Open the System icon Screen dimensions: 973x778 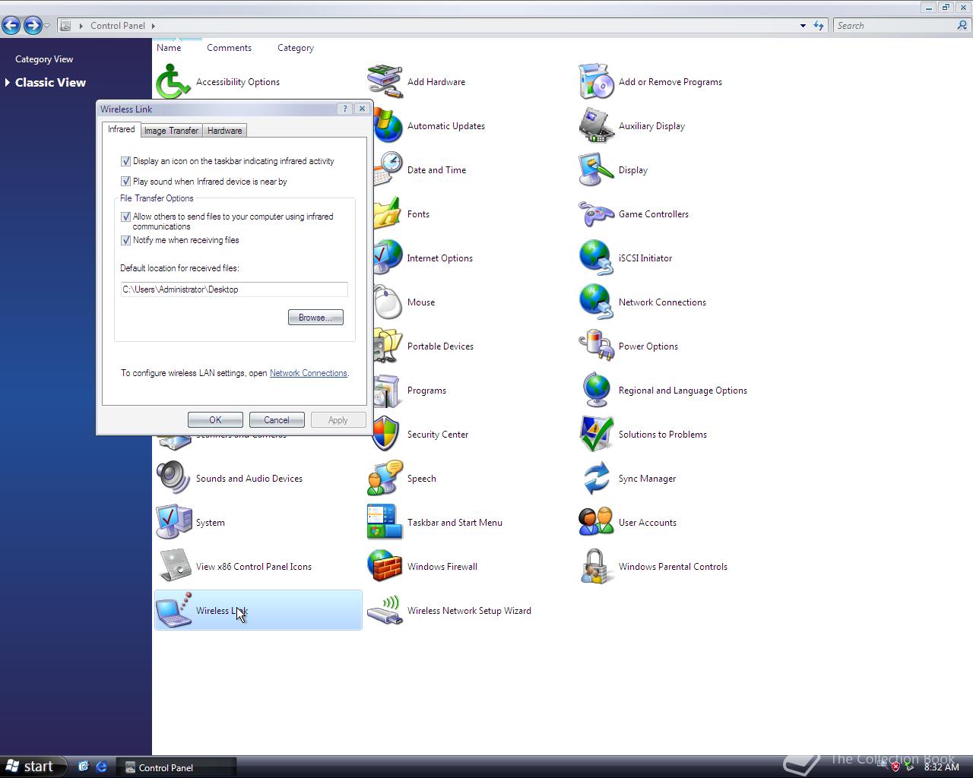click(x=173, y=522)
